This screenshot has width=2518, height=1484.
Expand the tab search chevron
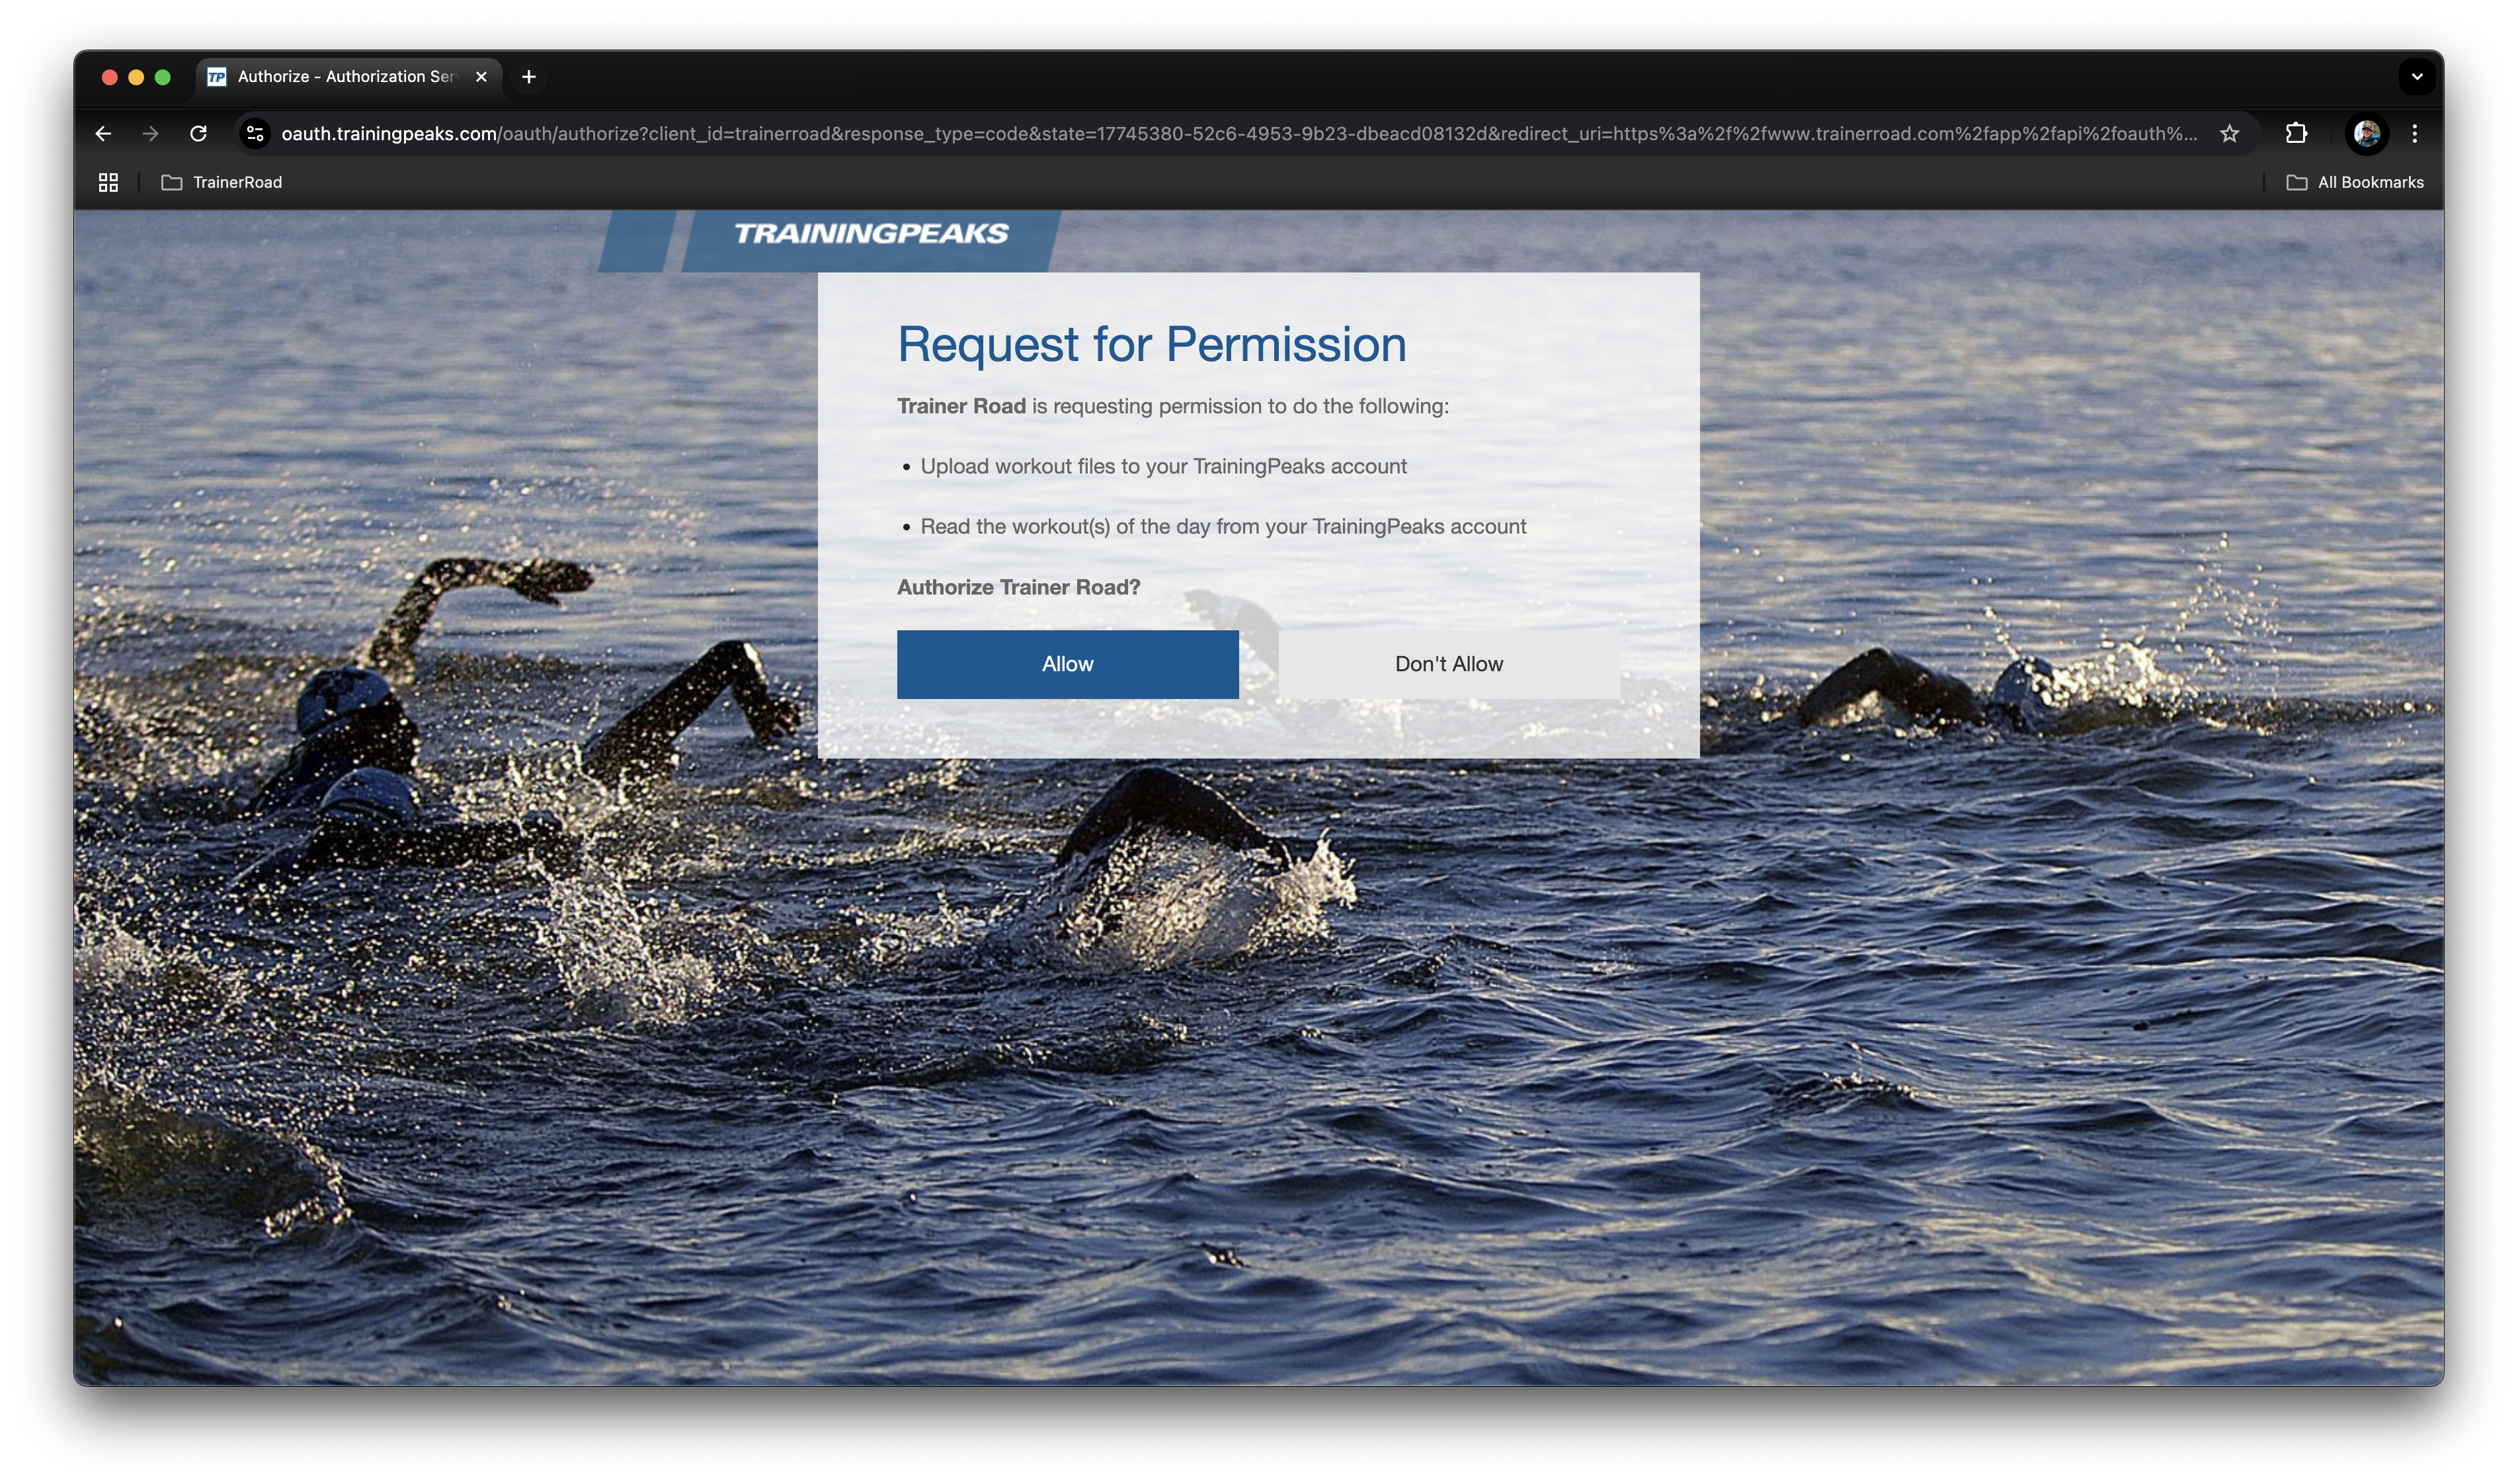[2417, 76]
